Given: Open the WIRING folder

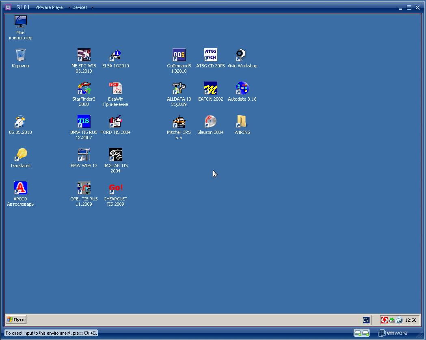Looking at the screenshot, I should tap(242, 122).
